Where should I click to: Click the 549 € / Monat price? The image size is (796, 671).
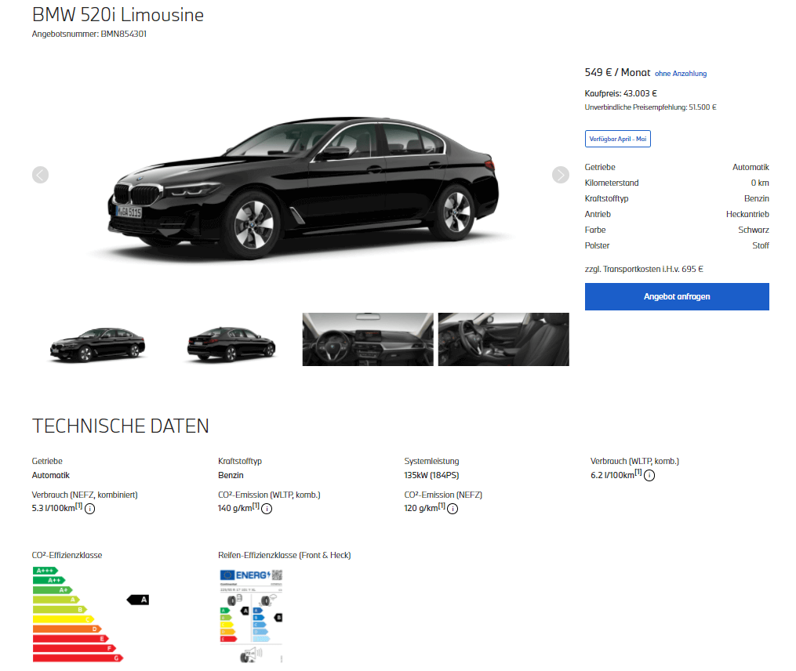[x=617, y=73]
